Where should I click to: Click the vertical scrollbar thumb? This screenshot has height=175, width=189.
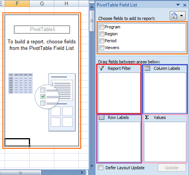coord(92,21)
